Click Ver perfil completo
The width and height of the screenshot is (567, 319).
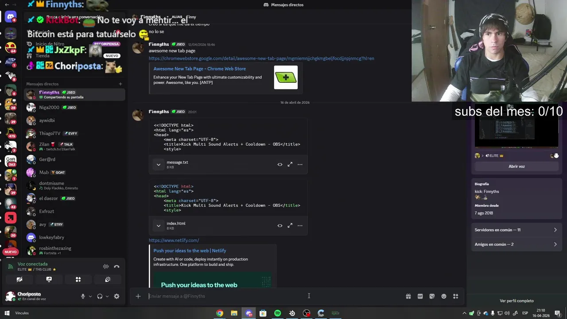517,301
